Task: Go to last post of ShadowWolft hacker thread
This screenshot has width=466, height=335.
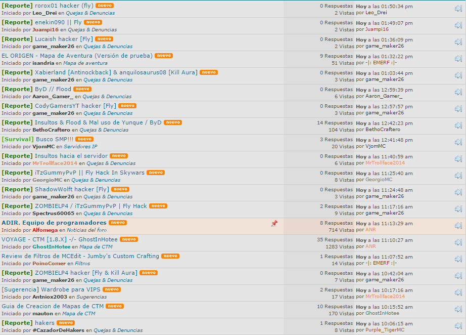Action: click(x=458, y=192)
